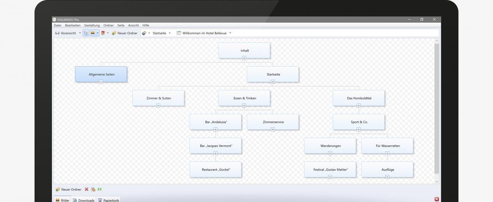Viewport: 493px width, 202px height.
Task: Switch to the Downloads tab
Action: click(x=83, y=200)
